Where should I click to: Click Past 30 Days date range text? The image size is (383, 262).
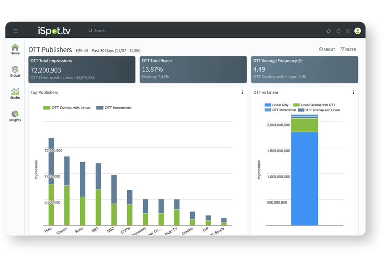pos(116,51)
